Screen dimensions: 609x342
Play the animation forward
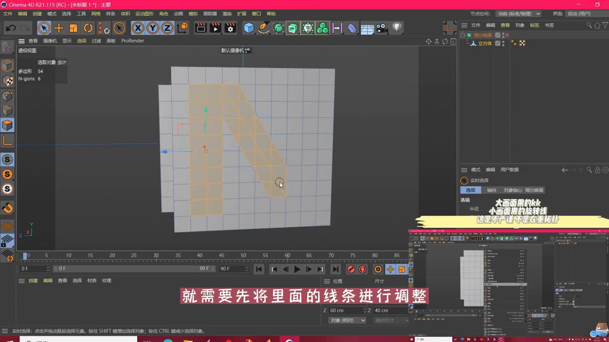[x=297, y=269]
